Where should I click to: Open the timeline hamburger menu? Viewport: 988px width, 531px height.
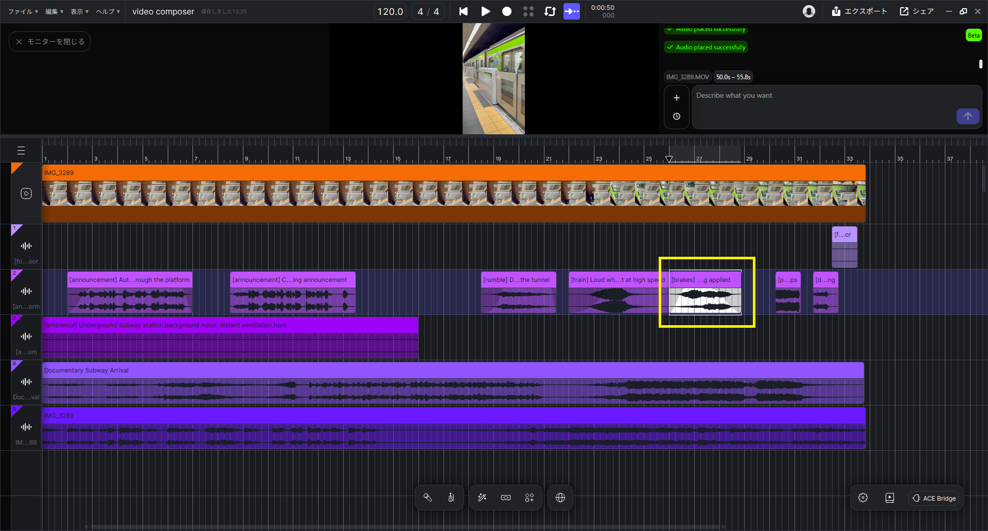pyautogui.click(x=21, y=150)
